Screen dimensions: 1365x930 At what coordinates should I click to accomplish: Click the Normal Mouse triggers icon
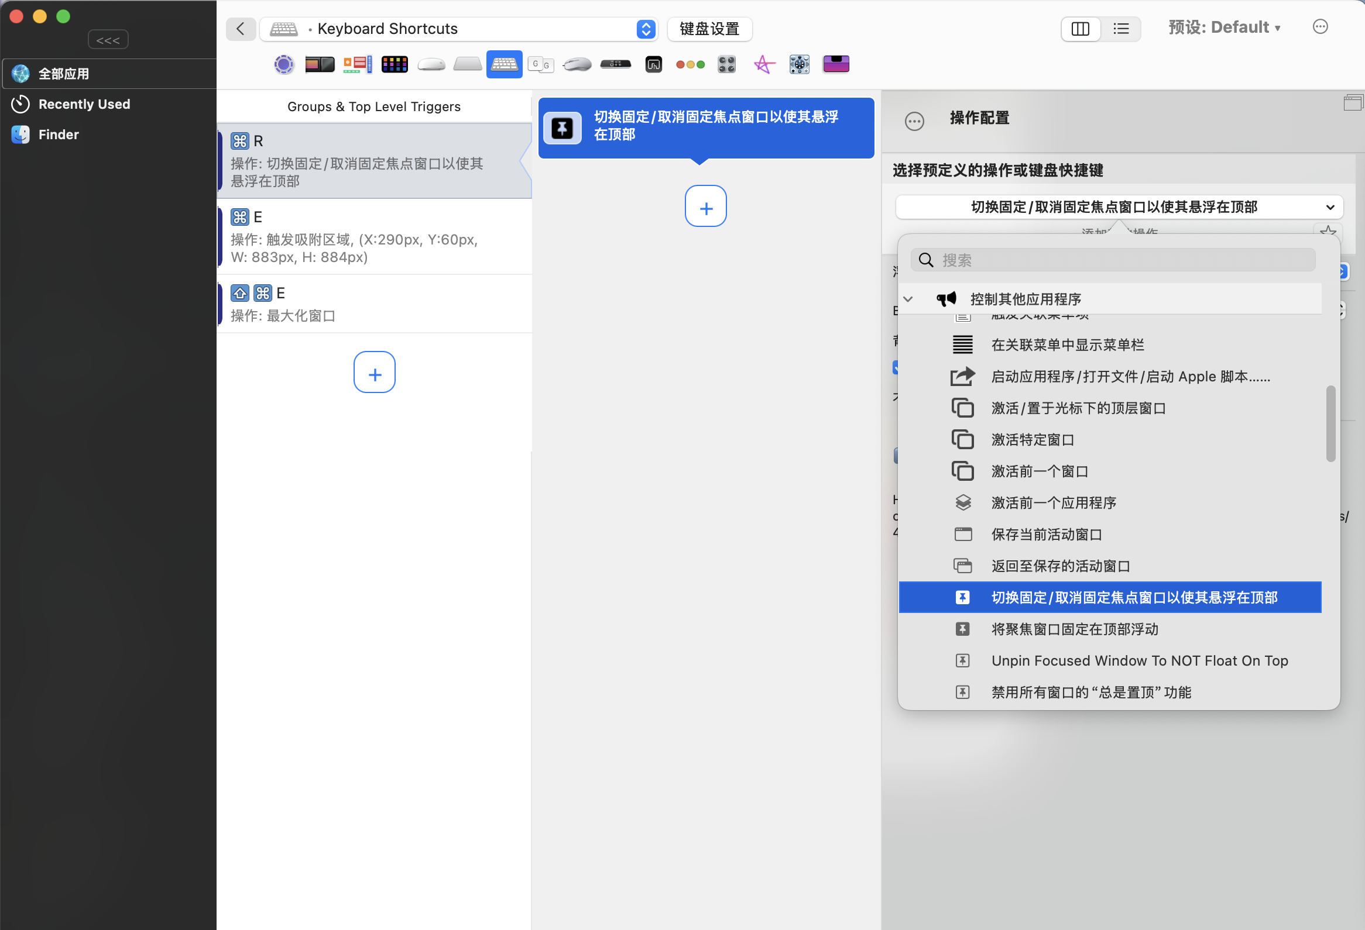click(x=577, y=64)
